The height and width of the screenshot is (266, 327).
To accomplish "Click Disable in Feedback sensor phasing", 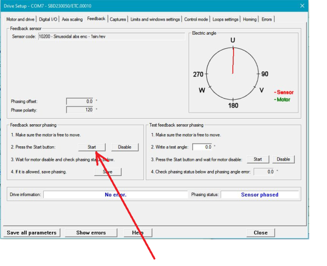I will pos(125,147).
